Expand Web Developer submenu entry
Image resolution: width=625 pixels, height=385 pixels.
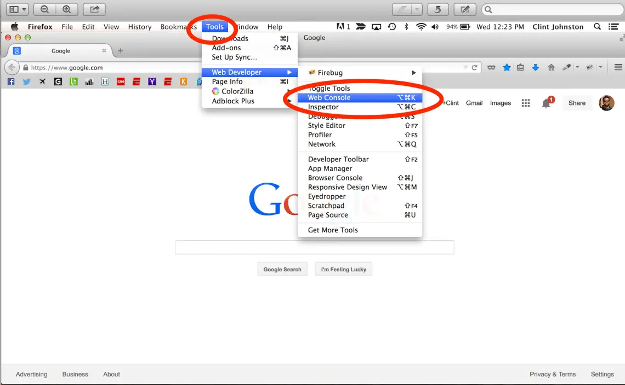249,72
